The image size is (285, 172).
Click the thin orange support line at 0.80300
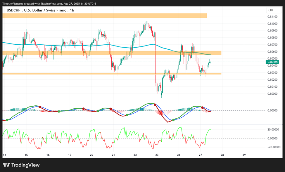[x=112, y=74]
